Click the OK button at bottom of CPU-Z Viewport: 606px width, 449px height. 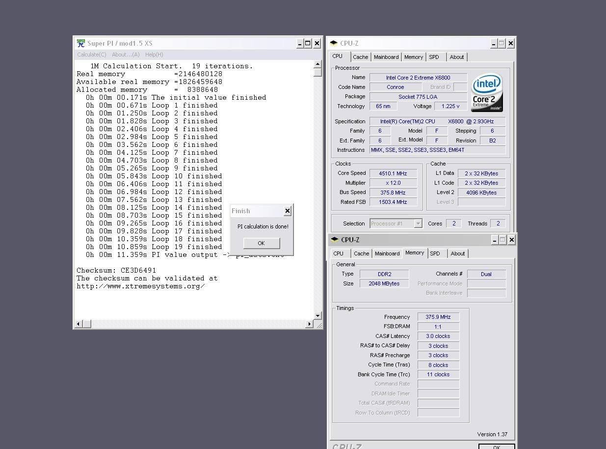[x=496, y=446]
